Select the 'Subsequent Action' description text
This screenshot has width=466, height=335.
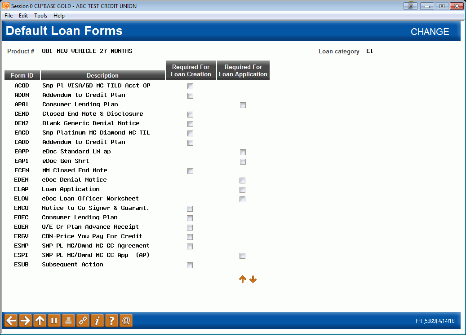(72, 265)
